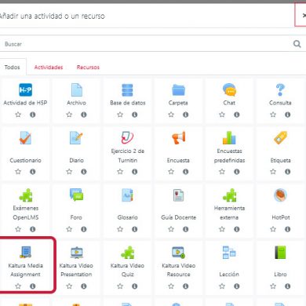This screenshot has height=306, width=306.
Task: Select the Guía Docente document icon
Action: (x=178, y=195)
